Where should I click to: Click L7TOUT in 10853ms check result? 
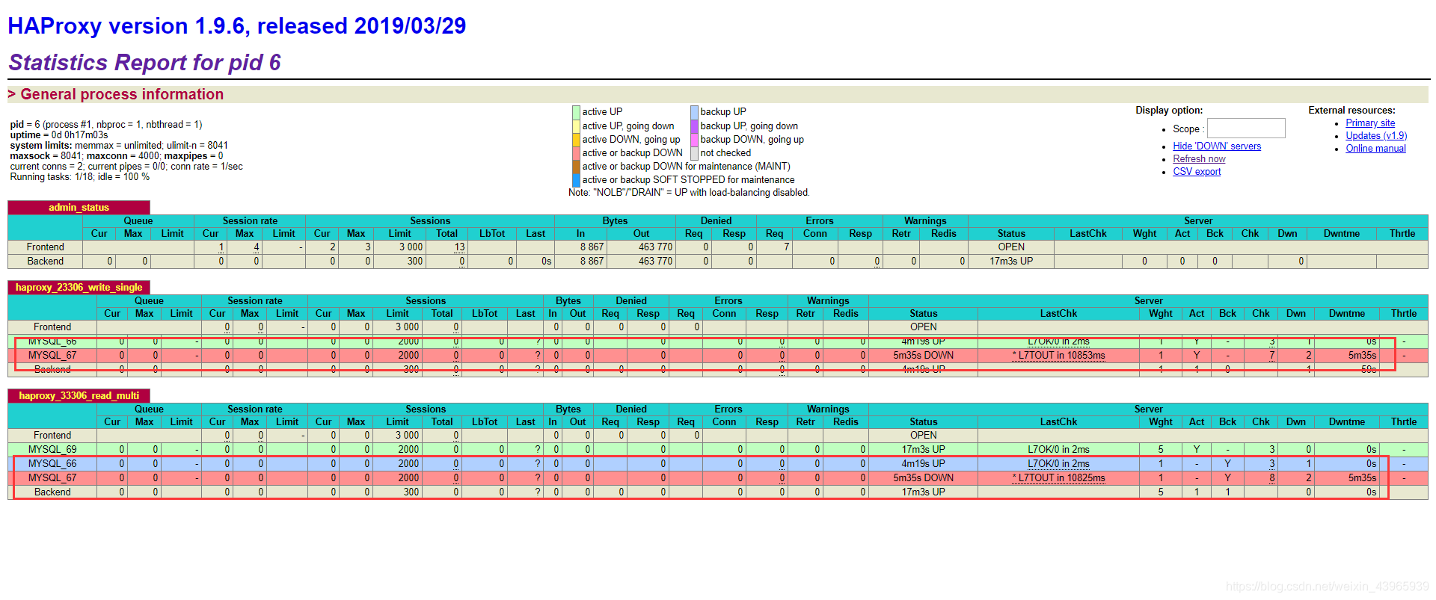tap(1058, 356)
